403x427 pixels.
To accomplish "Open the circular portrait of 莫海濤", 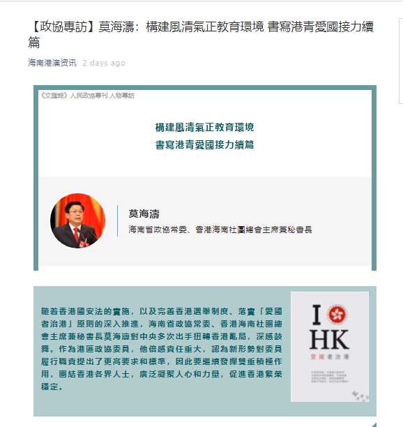I will click(x=78, y=220).
